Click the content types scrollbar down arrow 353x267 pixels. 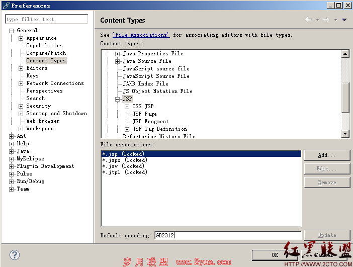[345, 134]
